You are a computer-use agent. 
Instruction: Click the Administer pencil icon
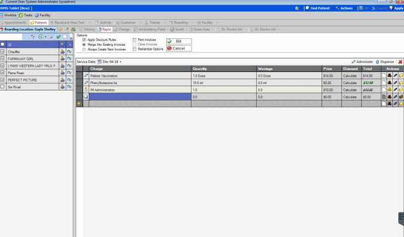pyautogui.click(x=353, y=62)
